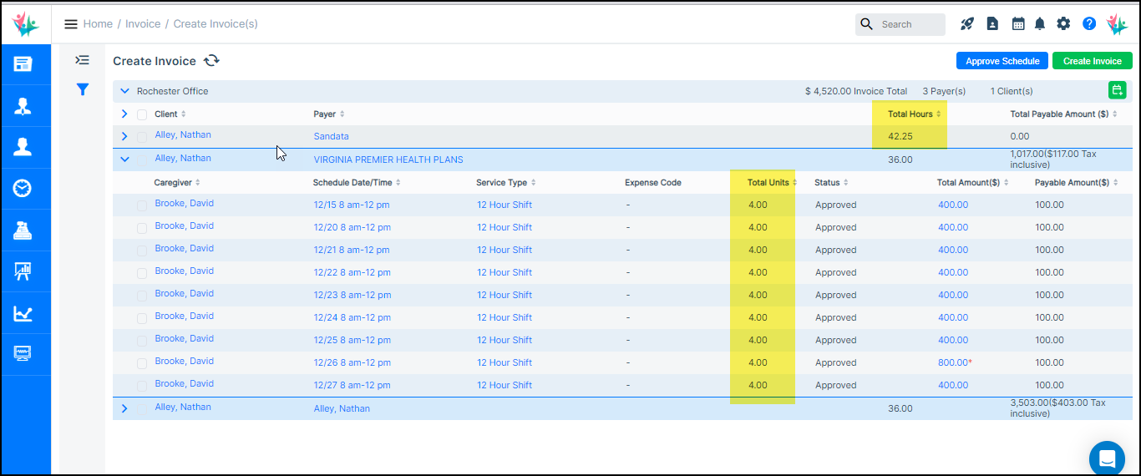
Task: Collapse the Rochester Office group
Action: click(x=125, y=91)
